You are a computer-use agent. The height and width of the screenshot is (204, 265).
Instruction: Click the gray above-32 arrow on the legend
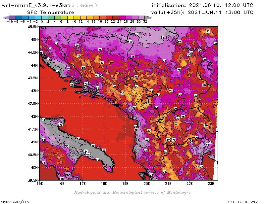(x=148, y=18)
